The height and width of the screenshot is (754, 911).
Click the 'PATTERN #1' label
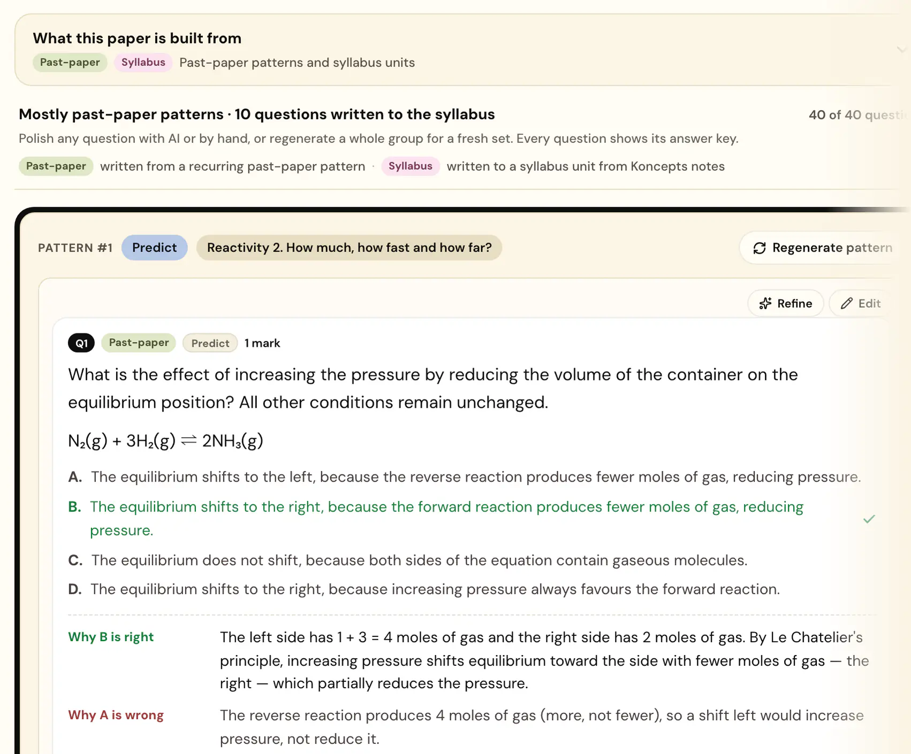pyautogui.click(x=75, y=248)
